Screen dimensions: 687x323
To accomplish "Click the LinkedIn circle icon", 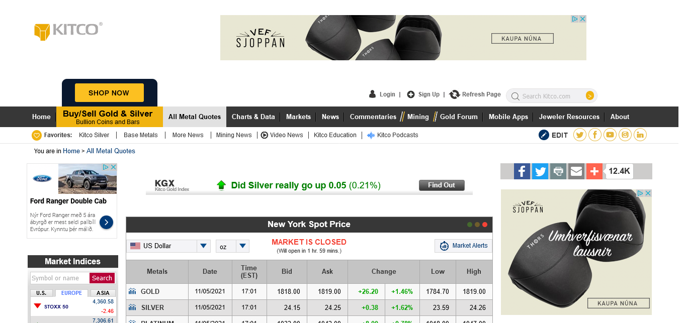I will tap(640, 135).
